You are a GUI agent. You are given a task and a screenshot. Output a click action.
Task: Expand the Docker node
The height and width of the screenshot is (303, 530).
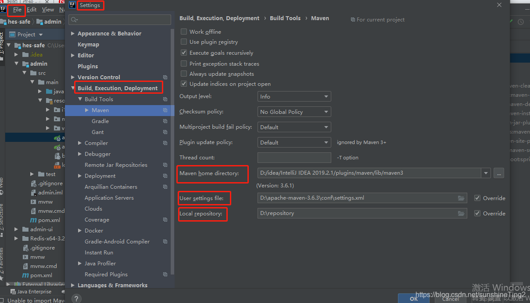point(80,230)
